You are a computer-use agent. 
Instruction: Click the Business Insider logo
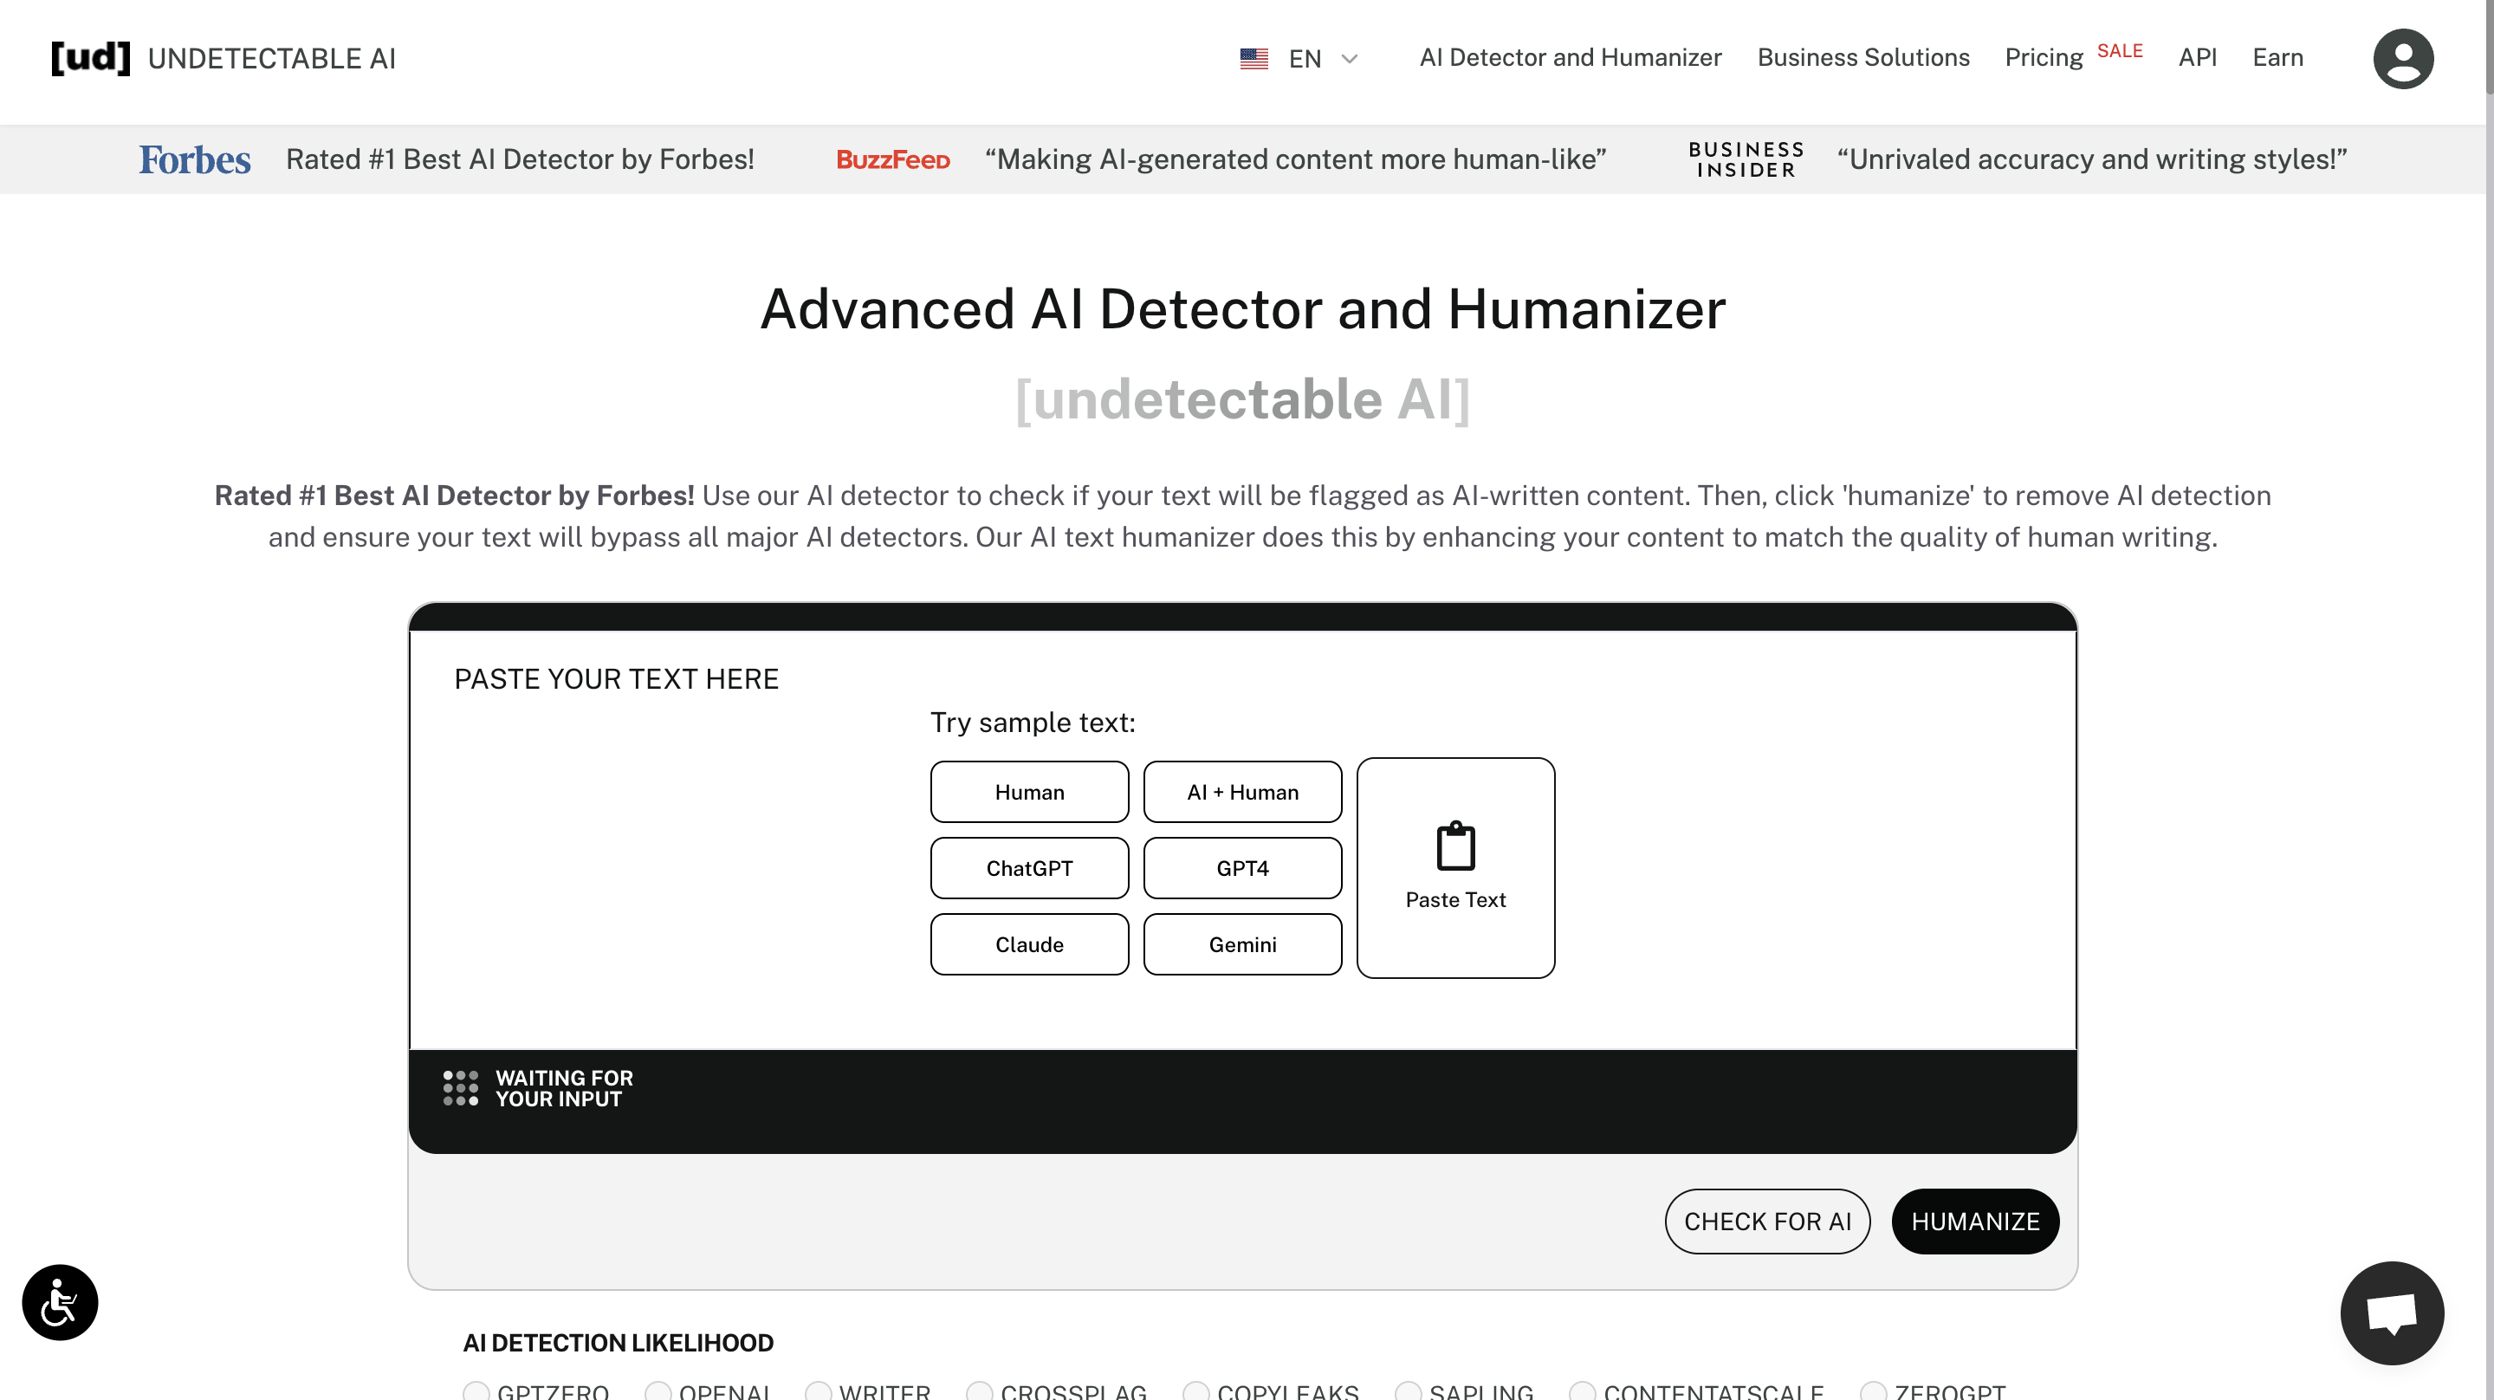point(1746,159)
